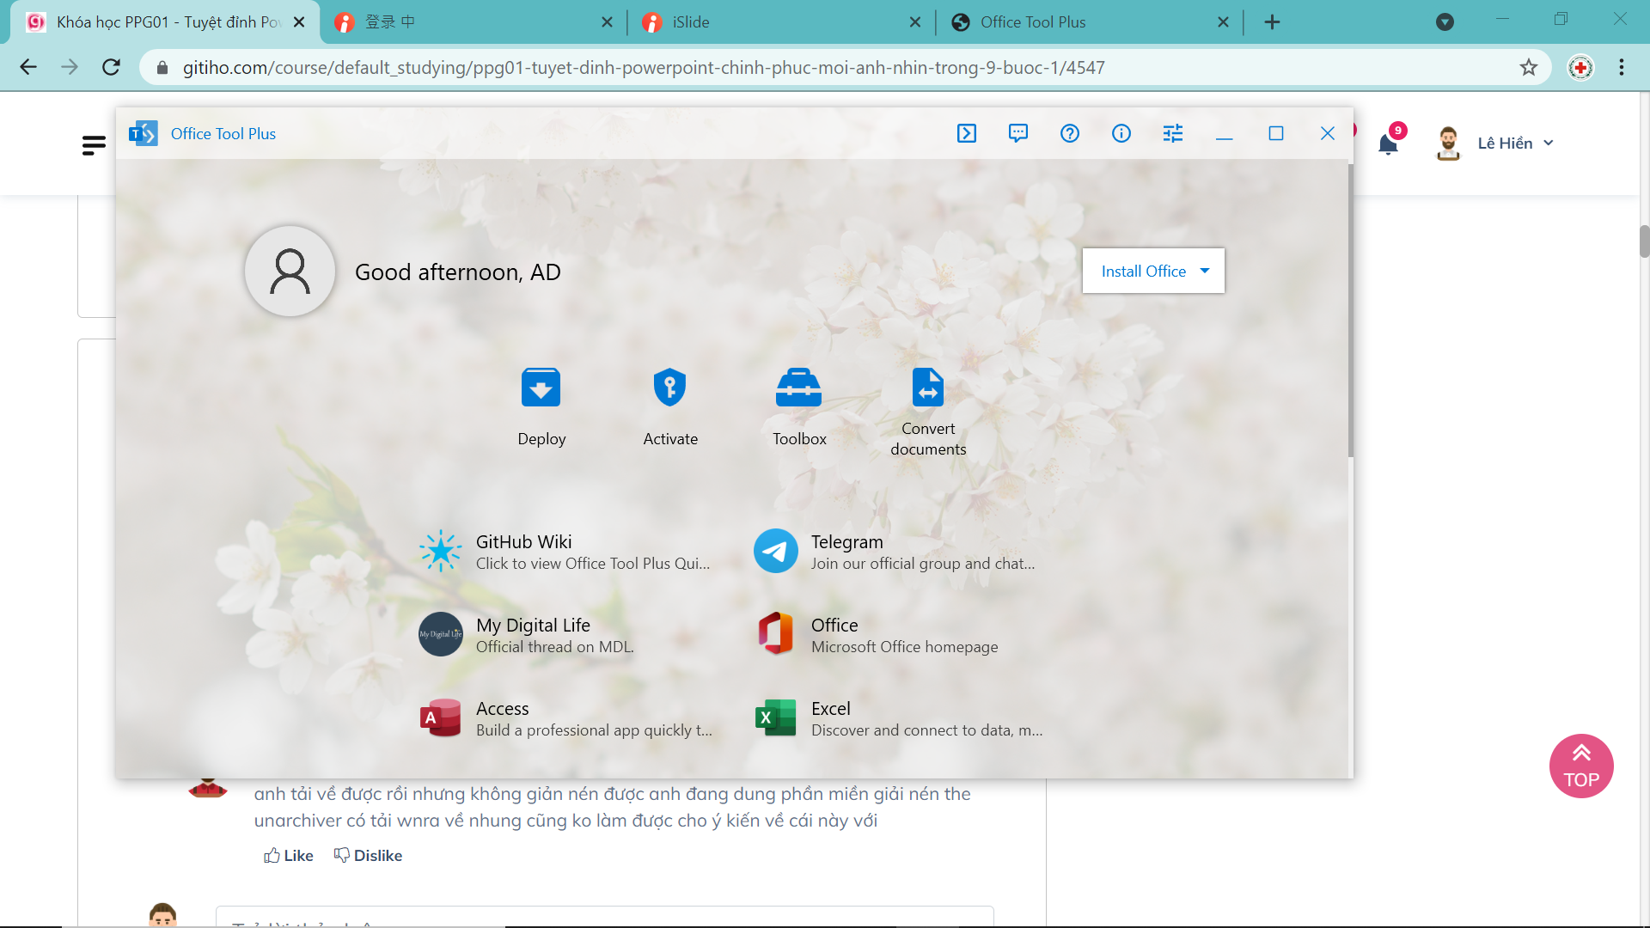Viewport: 1650px width, 928px height.
Task: Go back to the previous page in Chrome
Action: [28, 67]
